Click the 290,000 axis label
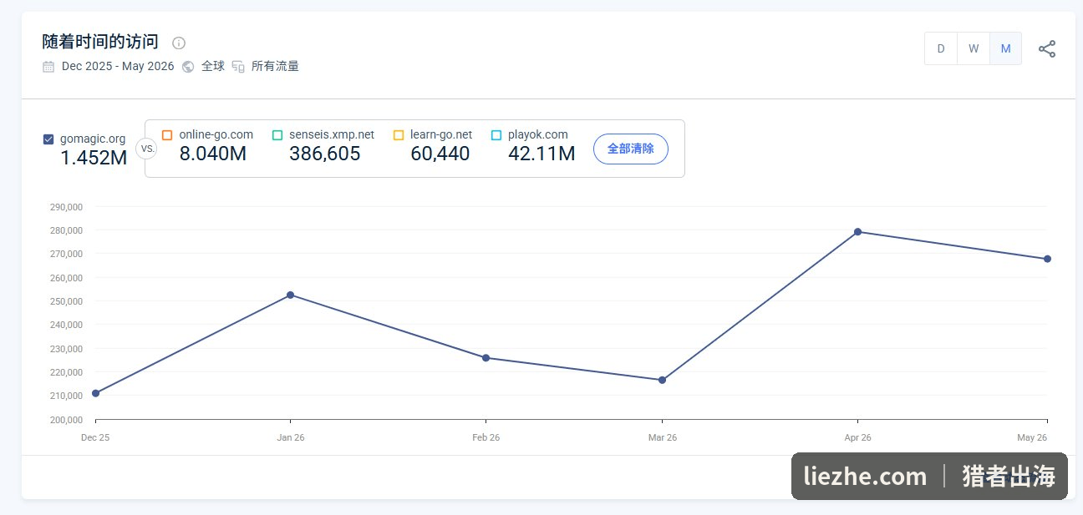The width and height of the screenshot is (1083, 515). click(65, 207)
